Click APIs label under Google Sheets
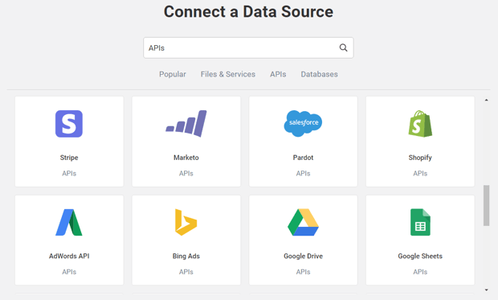498x300 pixels. pos(420,272)
